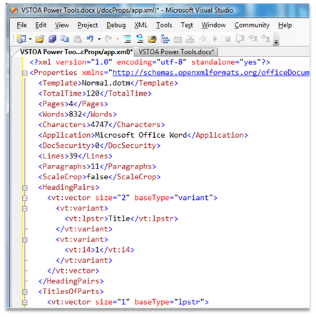Open the Undo history dropdown arrow
Image resolution: width=316 pixels, height=317 pixels.
99,39
